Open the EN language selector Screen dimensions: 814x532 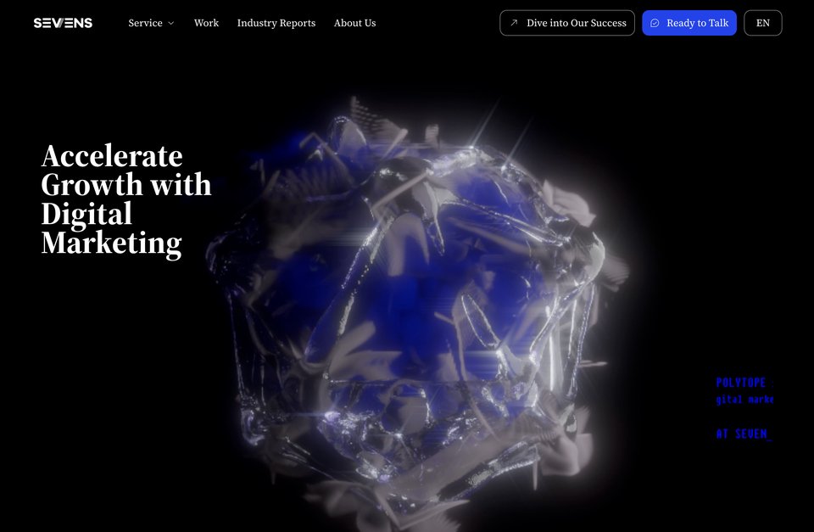tap(762, 23)
